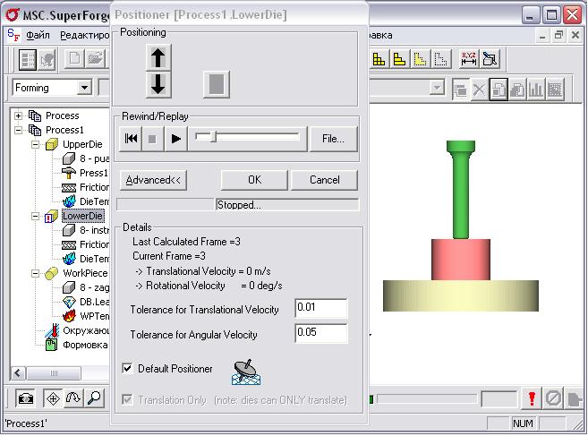588x436 pixels.
Task: Cancel the Positioner dialog
Action: point(324,180)
